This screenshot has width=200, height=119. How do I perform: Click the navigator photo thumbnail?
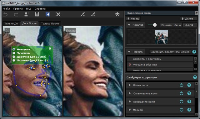pos(162,37)
